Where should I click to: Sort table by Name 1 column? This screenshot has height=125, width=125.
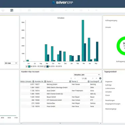pyautogui.click(x=50, y=81)
